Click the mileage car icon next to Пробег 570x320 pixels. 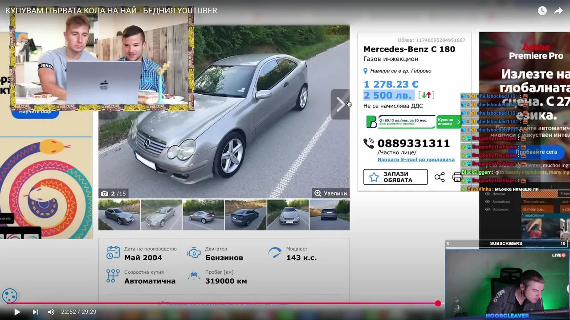(x=194, y=276)
